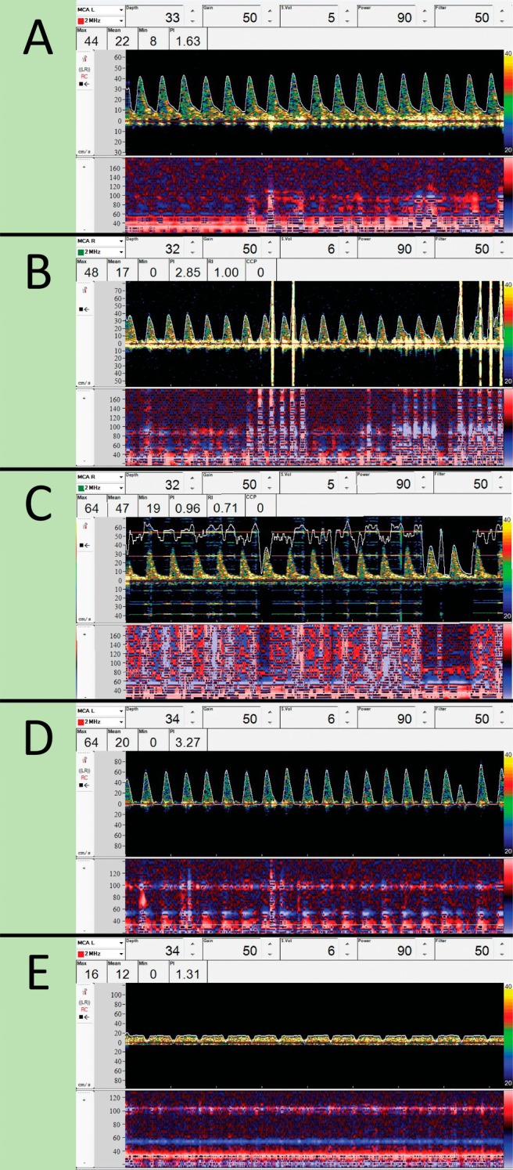Click the Max value 16 in panel E

pos(90,976)
